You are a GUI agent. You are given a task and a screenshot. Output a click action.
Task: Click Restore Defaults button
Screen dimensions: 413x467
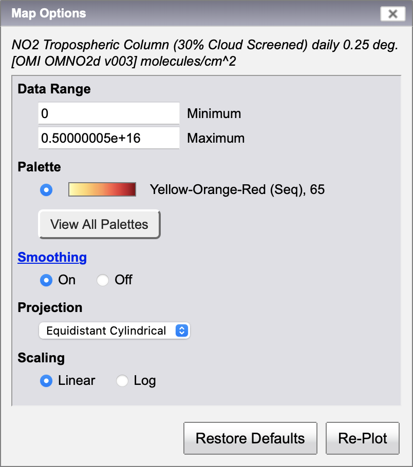250,438
